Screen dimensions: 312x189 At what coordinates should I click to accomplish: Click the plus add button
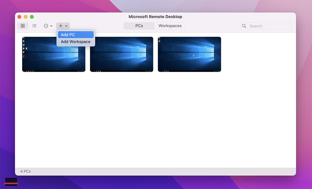coord(63,26)
